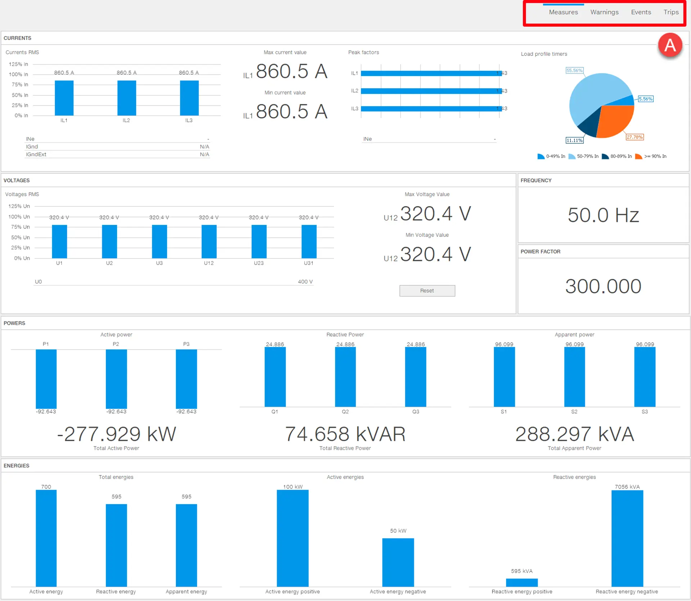The image size is (691, 601).
Task: Click the Q3 reactive power bar
Action: pyautogui.click(x=415, y=377)
